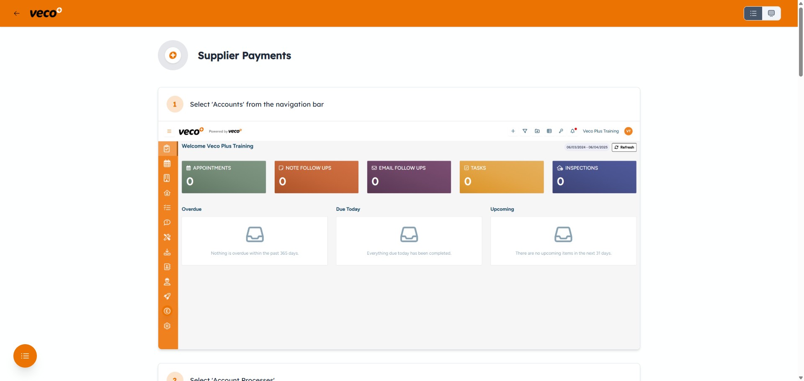
Task: Select the Accounts pound sidebar icon
Action: pyautogui.click(x=167, y=311)
